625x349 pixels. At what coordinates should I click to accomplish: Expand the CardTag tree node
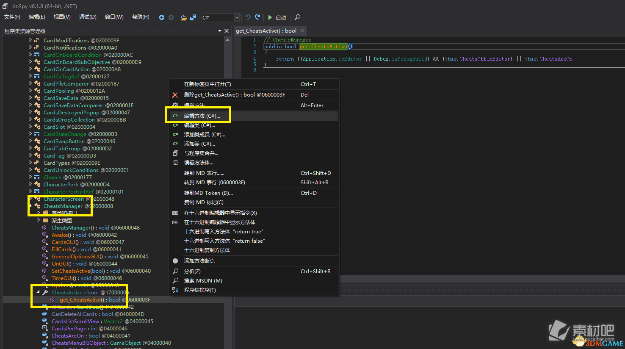tap(30, 155)
